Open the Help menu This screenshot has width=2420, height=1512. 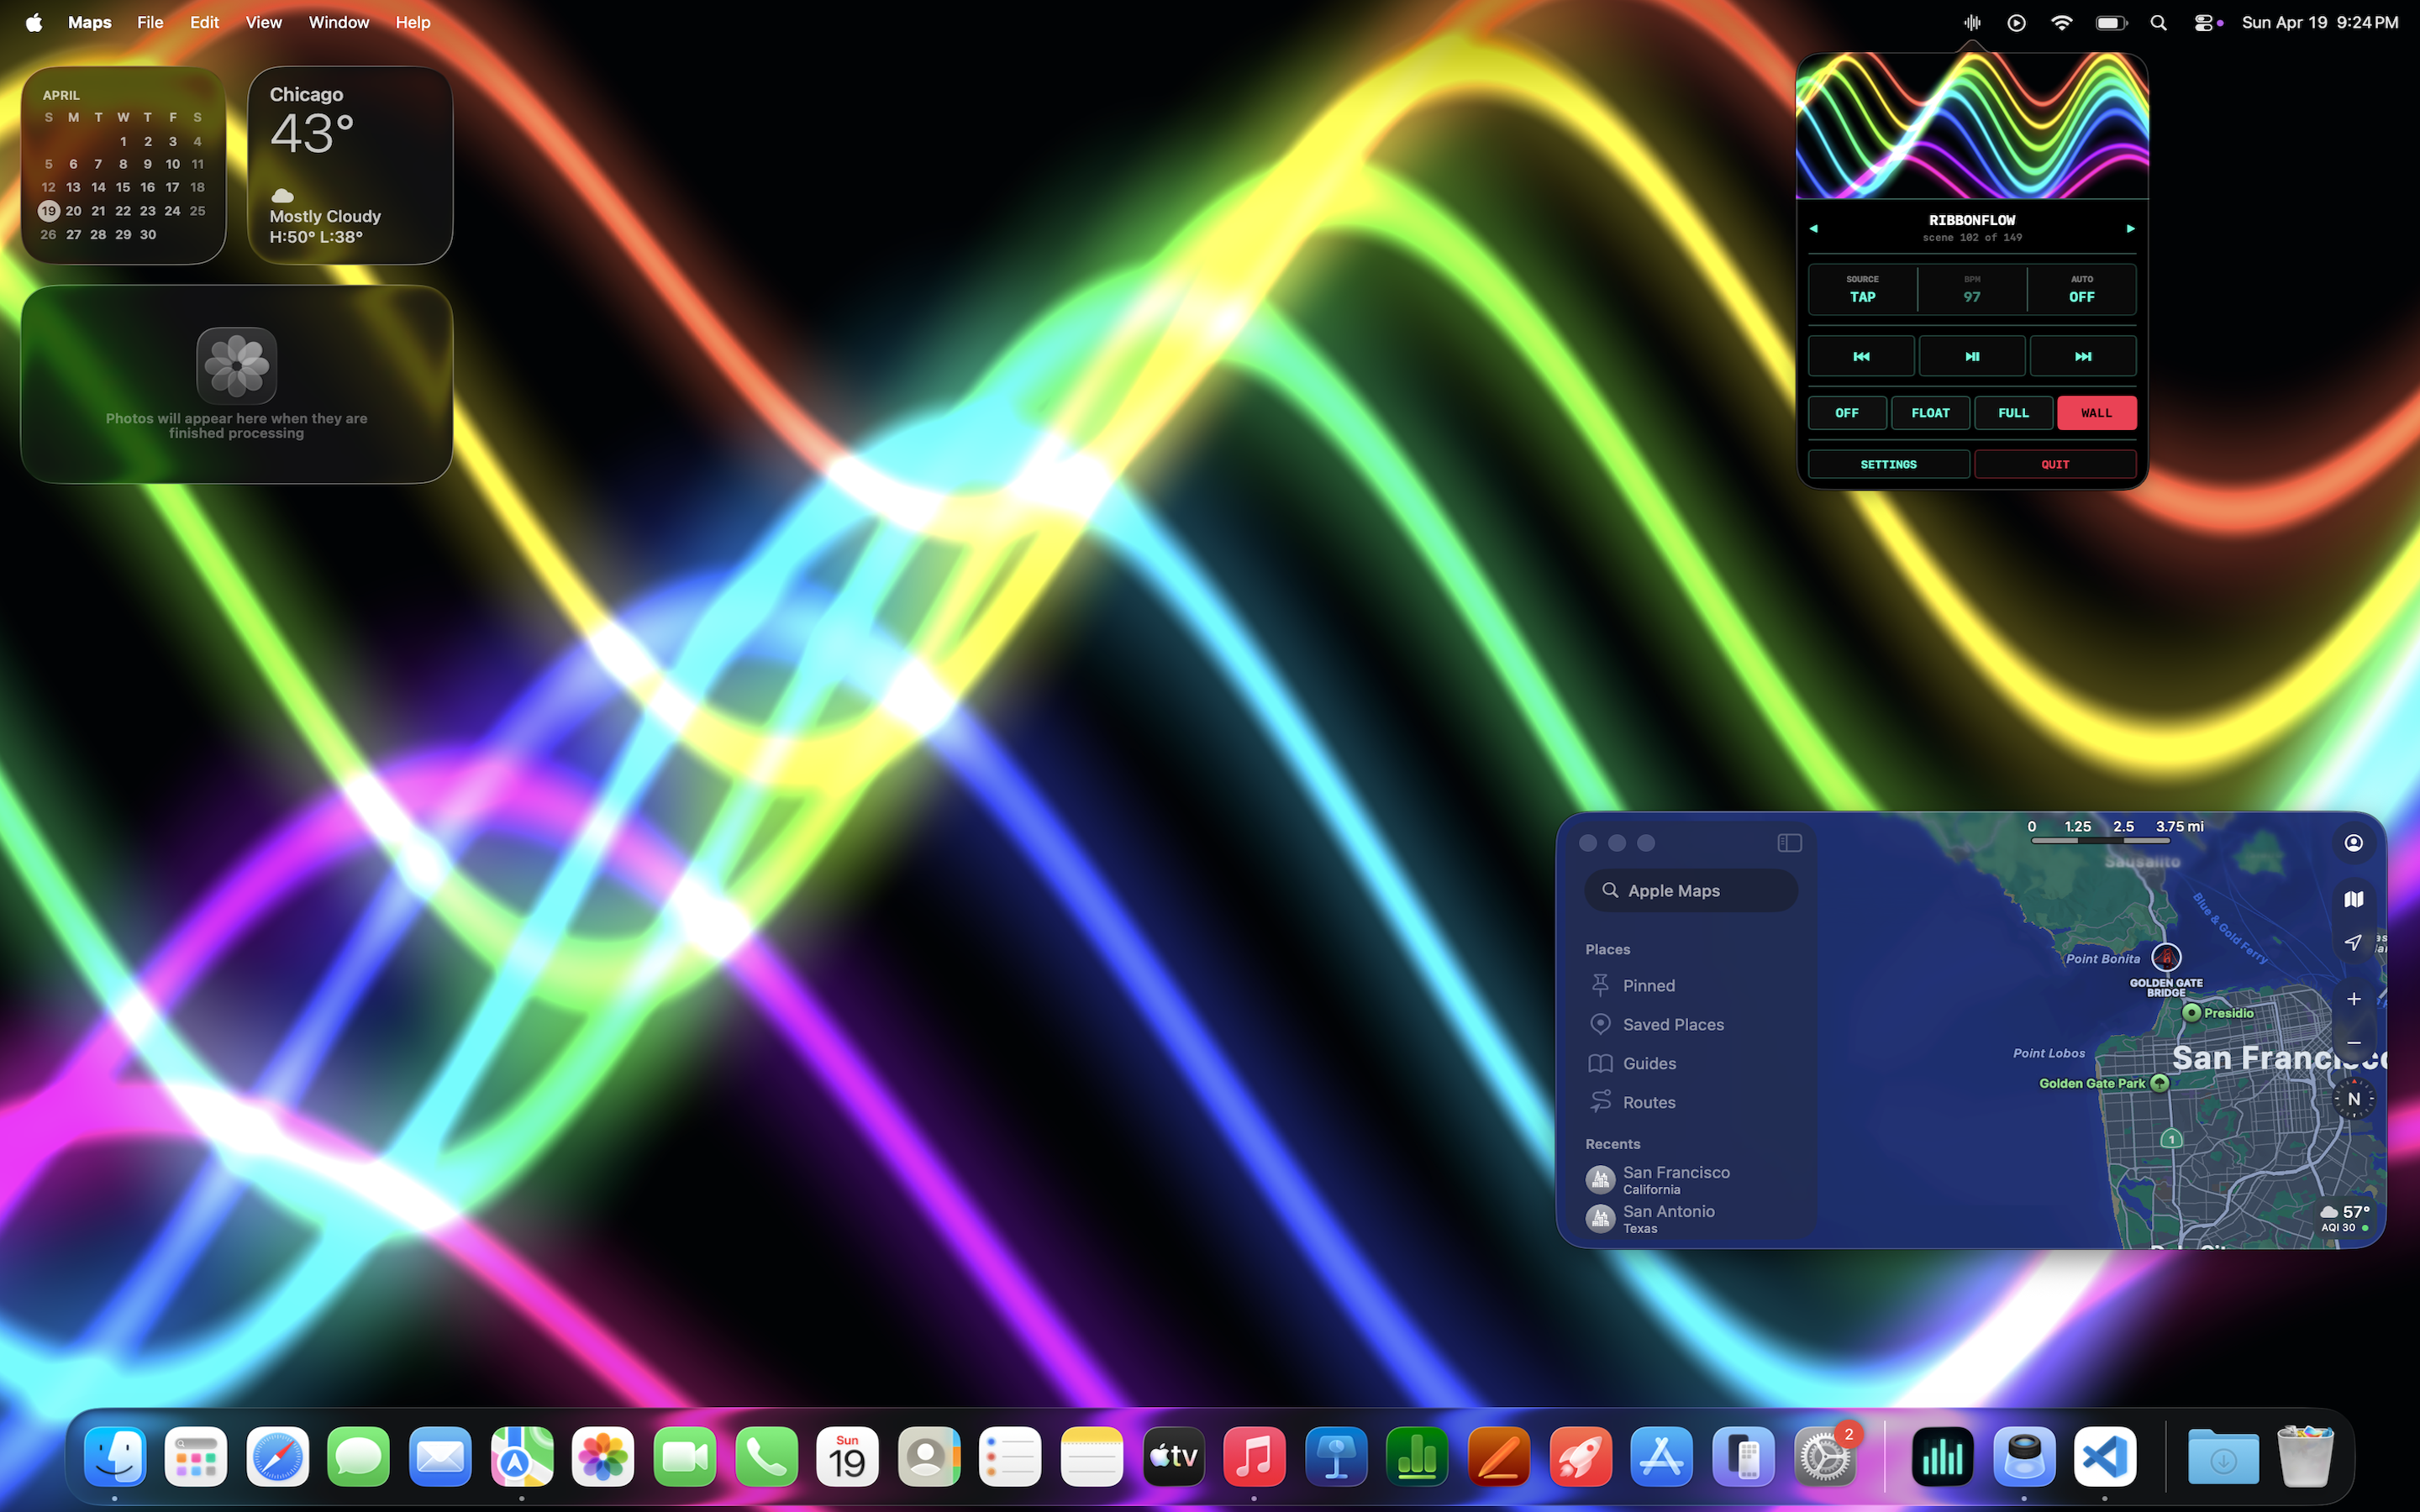(x=412, y=22)
